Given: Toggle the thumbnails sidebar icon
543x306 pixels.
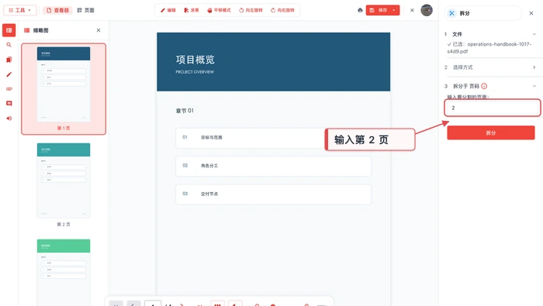Looking at the screenshot, I should (9, 30).
